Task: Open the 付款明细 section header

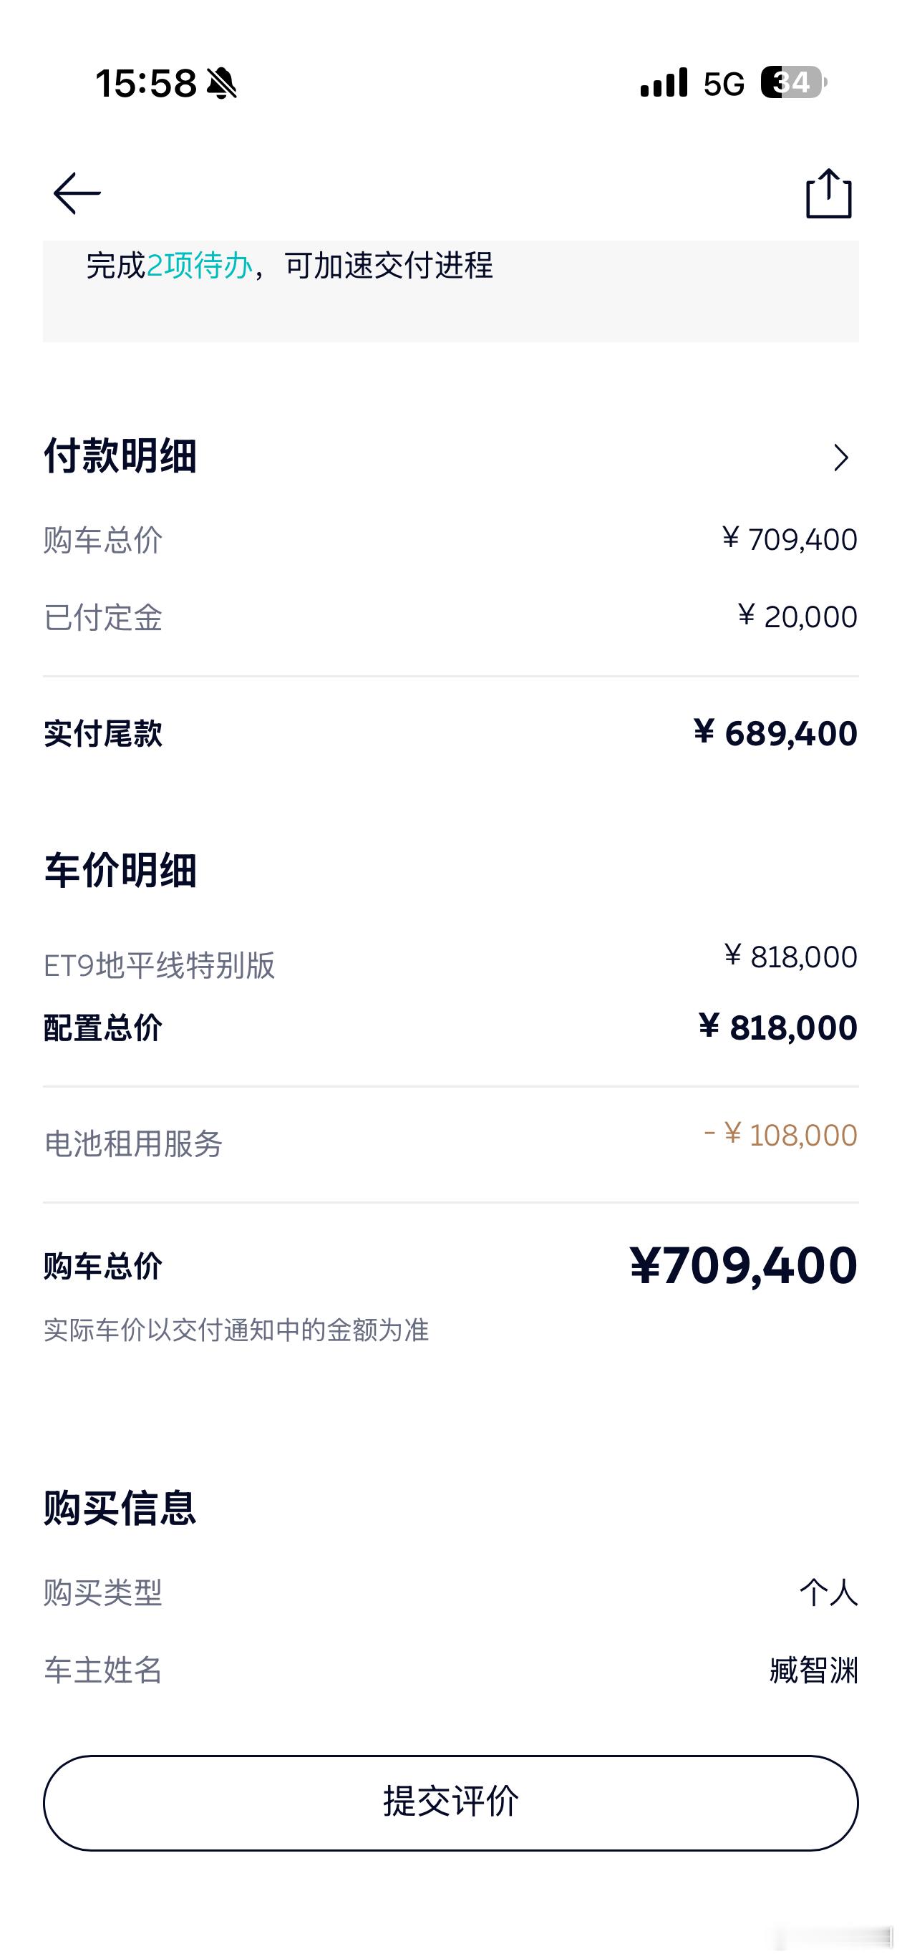Action: point(120,456)
